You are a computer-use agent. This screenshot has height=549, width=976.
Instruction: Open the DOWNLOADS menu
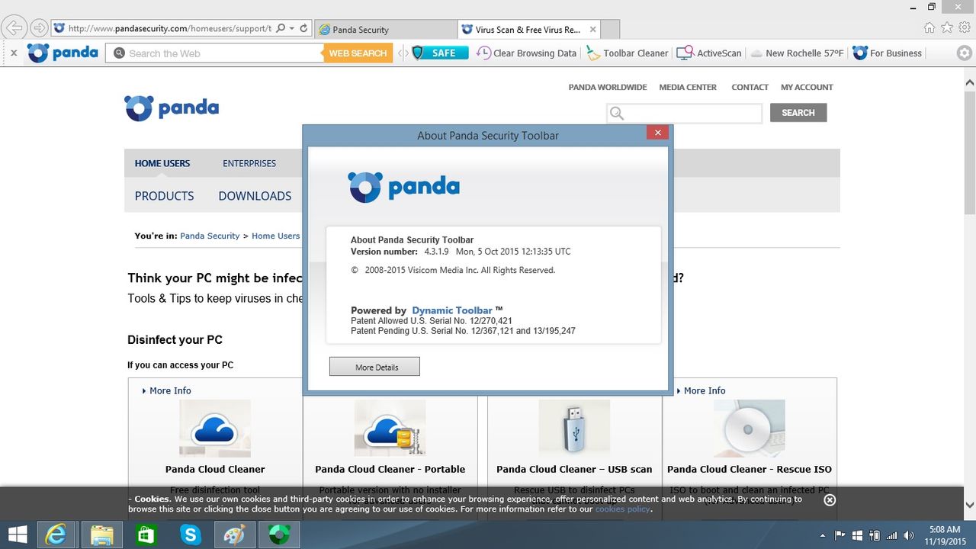point(255,196)
